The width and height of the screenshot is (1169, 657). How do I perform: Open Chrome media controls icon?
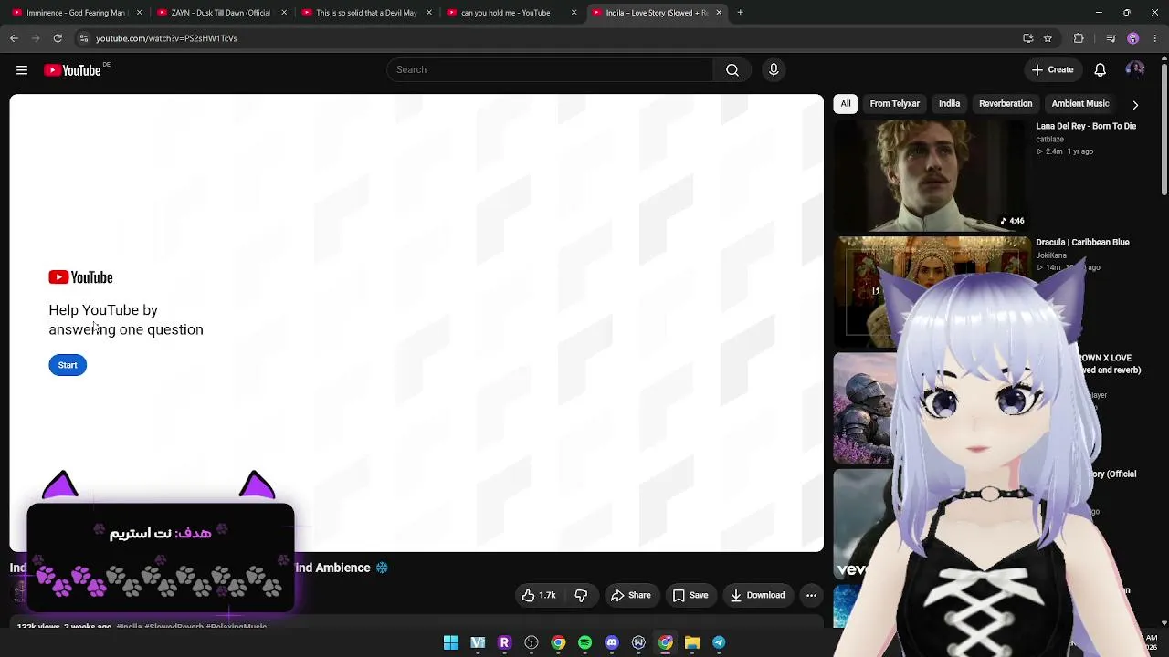point(1111,38)
